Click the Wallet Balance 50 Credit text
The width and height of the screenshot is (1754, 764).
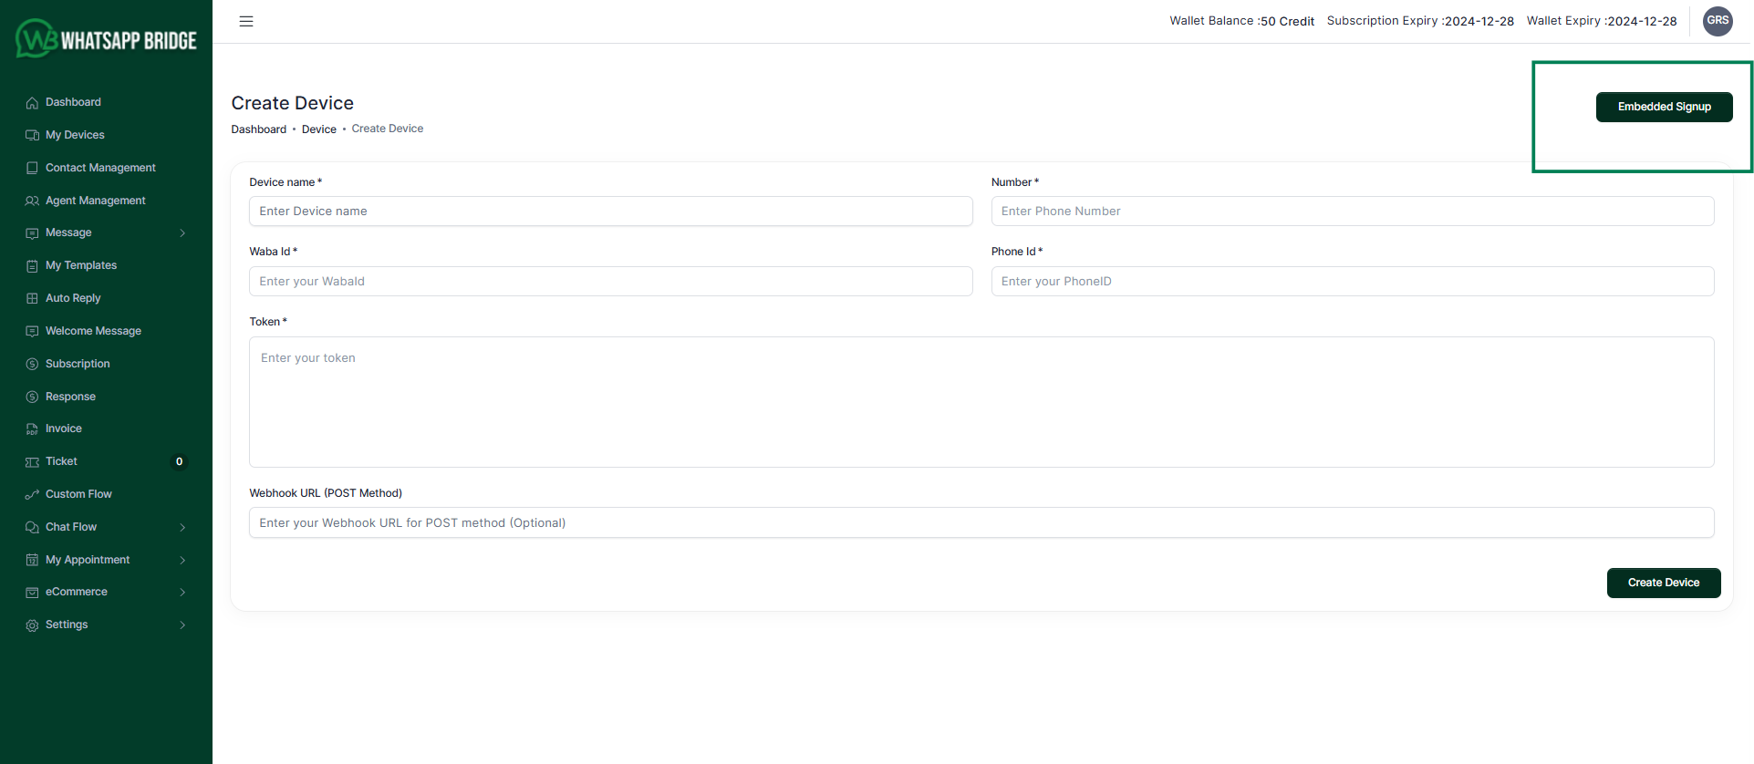tap(1241, 21)
